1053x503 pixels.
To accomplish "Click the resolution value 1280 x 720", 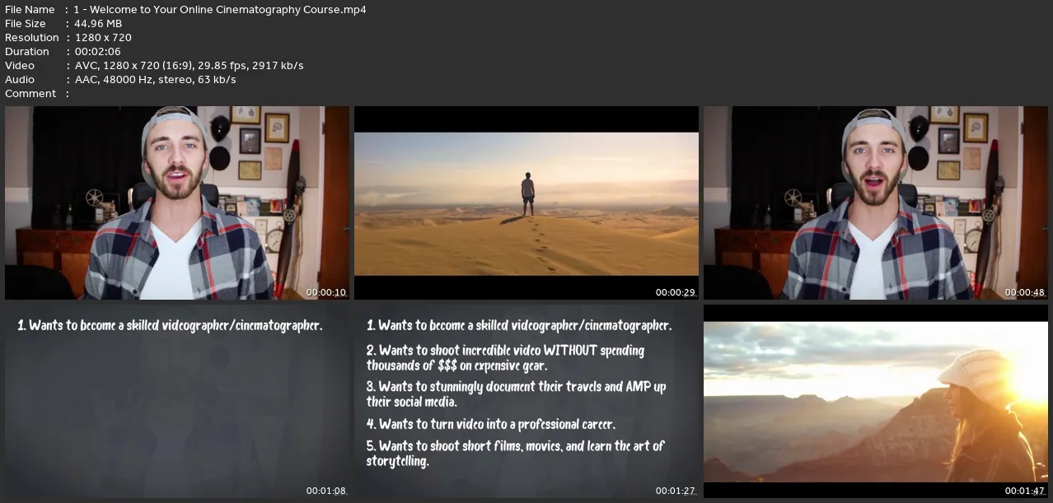I will pyautogui.click(x=103, y=38).
